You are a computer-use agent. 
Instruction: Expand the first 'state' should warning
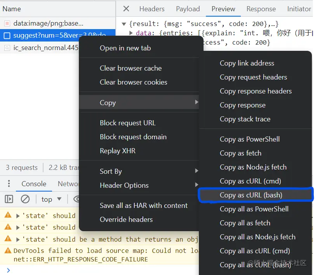(18, 216)
